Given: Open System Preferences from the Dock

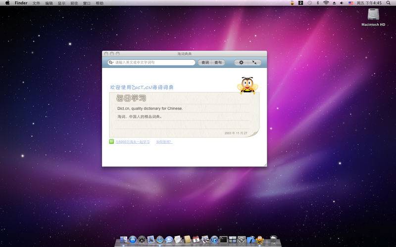Looking at the screenshot, I should click(242, 239).
